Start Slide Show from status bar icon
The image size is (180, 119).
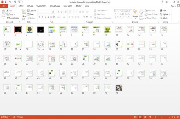click(x=150, y=117)
